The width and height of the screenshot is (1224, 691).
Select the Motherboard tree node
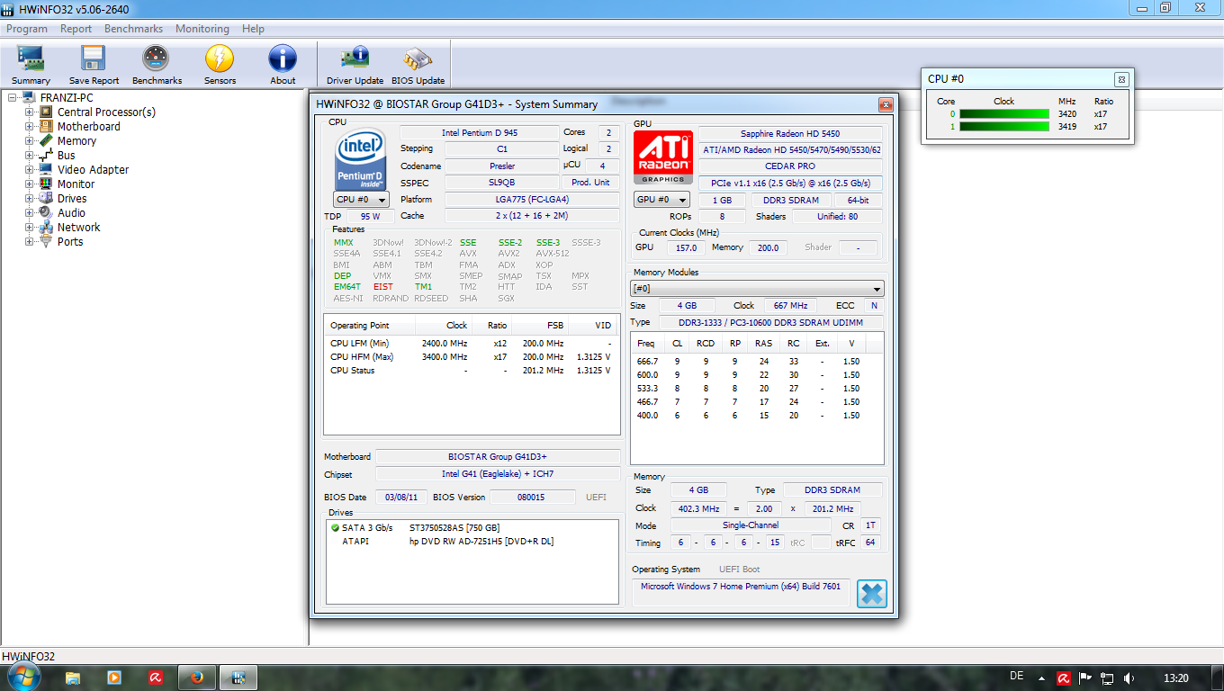tap(88, 127)
